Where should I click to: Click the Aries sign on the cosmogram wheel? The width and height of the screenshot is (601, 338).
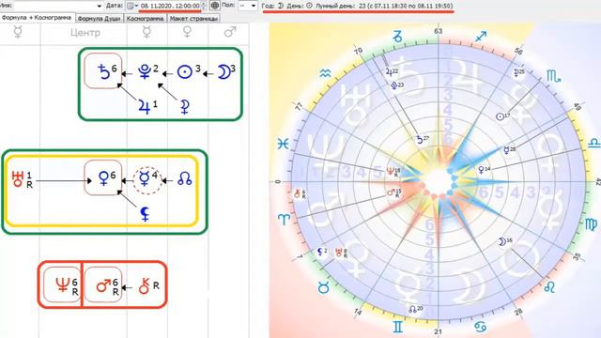(284, 219)
